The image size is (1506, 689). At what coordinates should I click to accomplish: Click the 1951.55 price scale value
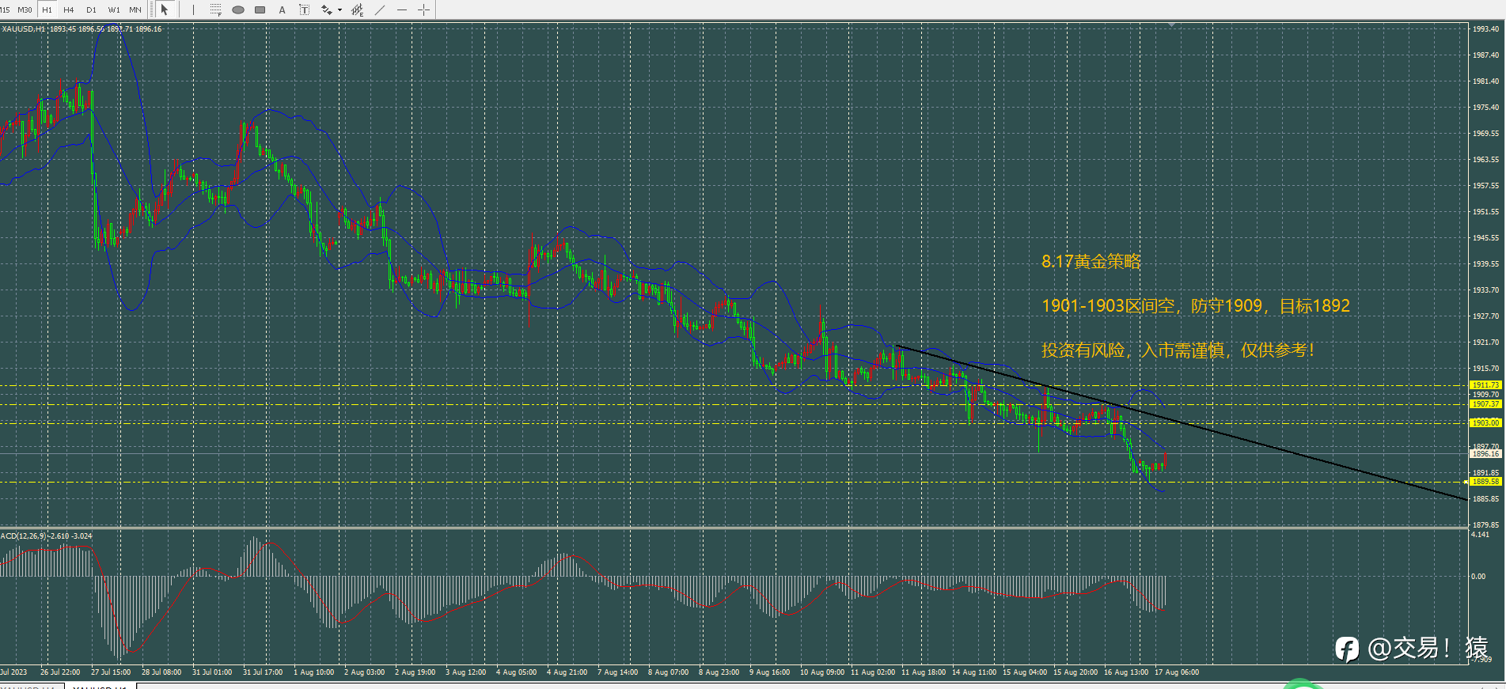coord(1485,212)
